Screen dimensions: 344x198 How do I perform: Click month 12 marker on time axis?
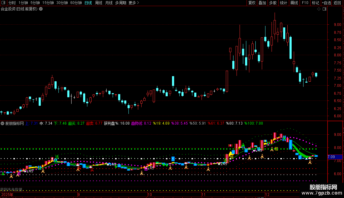(267, 194)
